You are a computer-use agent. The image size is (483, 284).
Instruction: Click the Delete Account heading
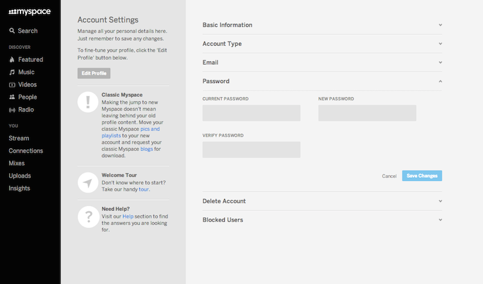click(x=224, y=201)
